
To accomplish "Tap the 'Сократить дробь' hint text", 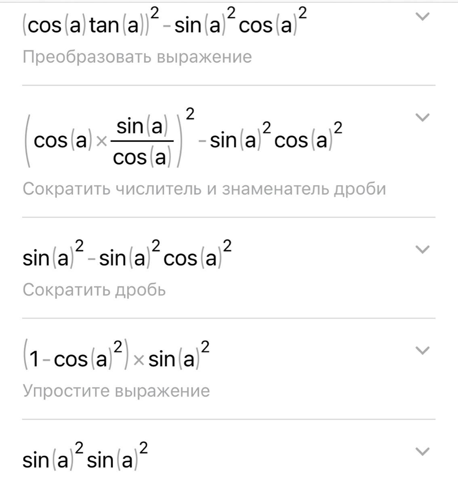I will [94, 290].
